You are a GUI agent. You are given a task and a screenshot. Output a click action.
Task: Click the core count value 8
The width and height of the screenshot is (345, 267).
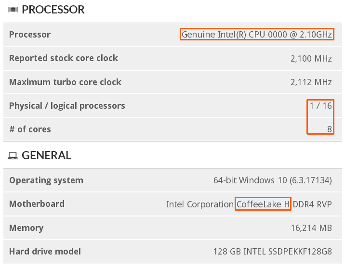[329, 129]
